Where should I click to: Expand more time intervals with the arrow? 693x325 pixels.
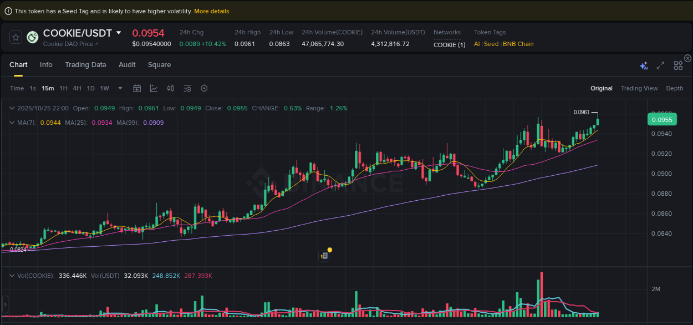[120, 88]
